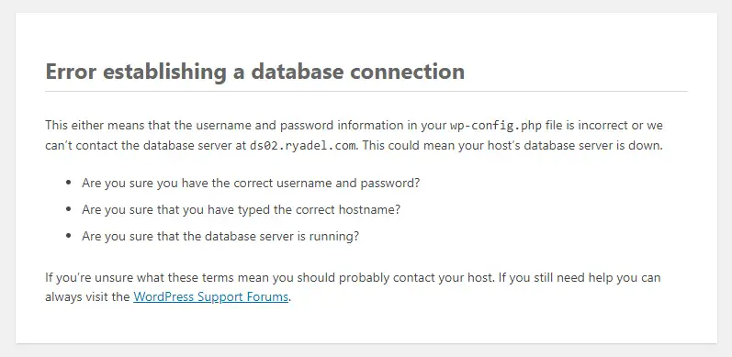The height and width of the screenshot is (357, 732).
Task: Click bullet dot beside correct hostname question
Action: (x=69, y=209)
